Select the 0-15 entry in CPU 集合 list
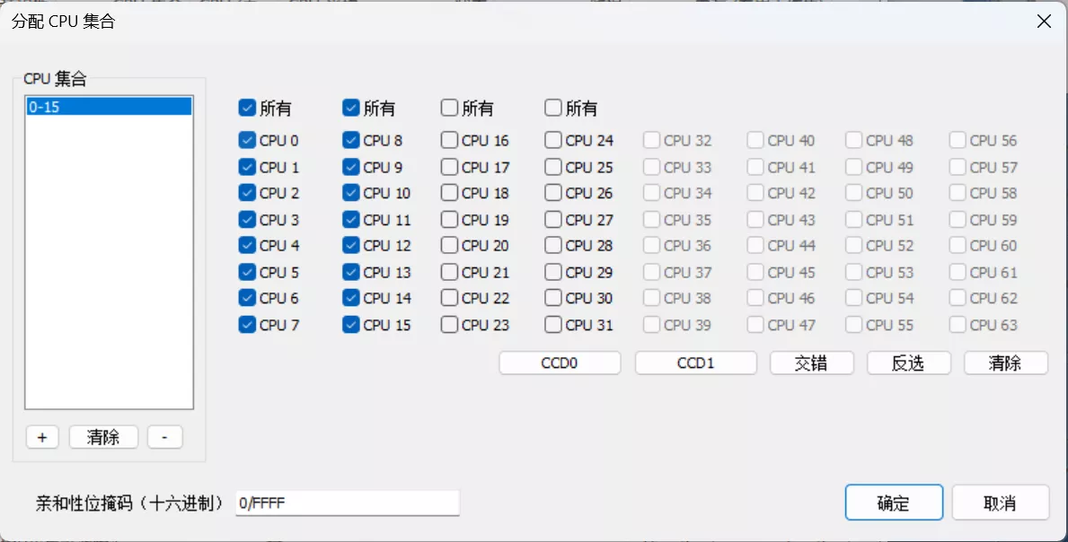 108,105
